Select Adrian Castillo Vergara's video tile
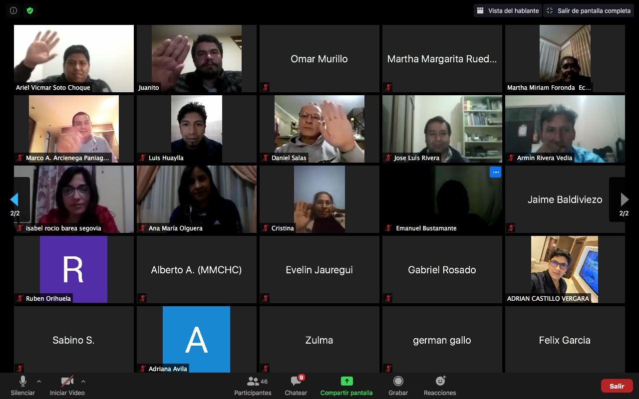 pos(565,269)
